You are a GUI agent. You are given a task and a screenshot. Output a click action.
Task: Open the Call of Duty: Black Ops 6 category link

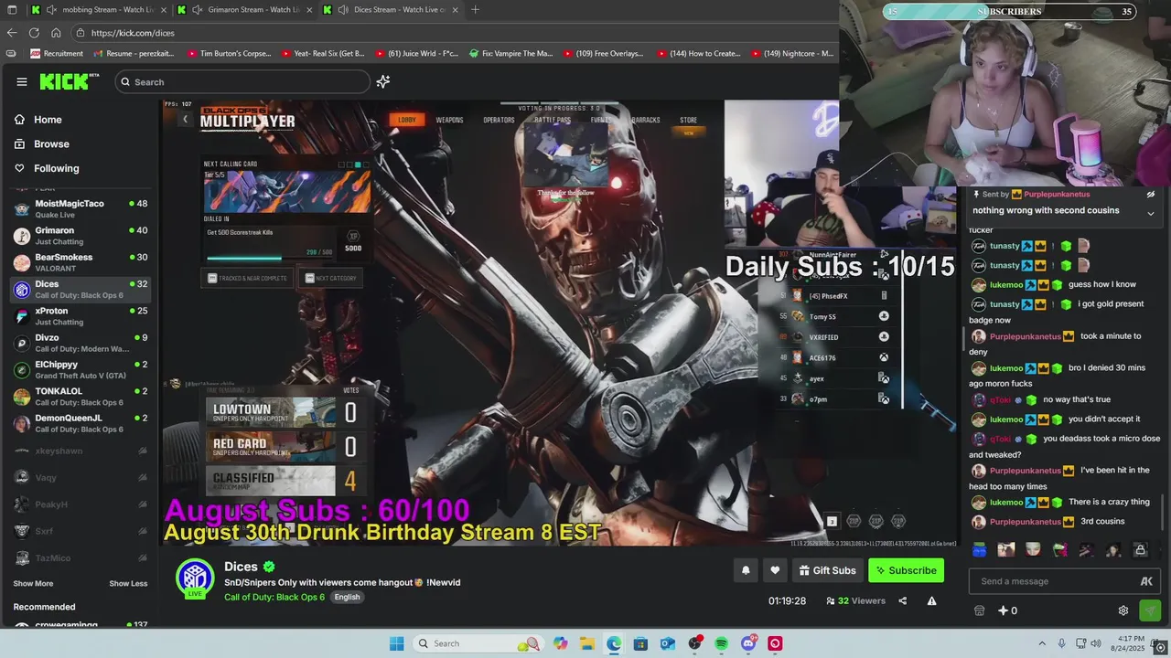[x=274, y=597]
